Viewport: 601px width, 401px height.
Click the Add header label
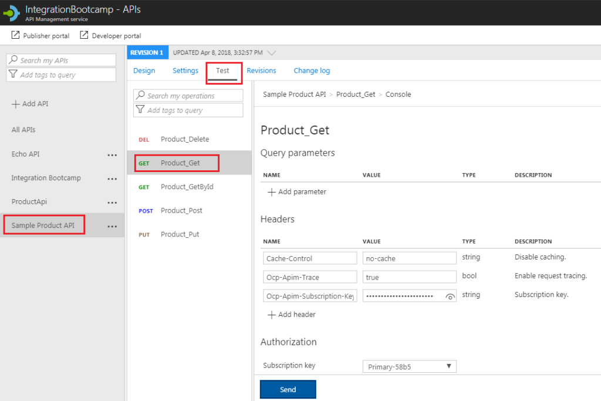pos(296,314)
